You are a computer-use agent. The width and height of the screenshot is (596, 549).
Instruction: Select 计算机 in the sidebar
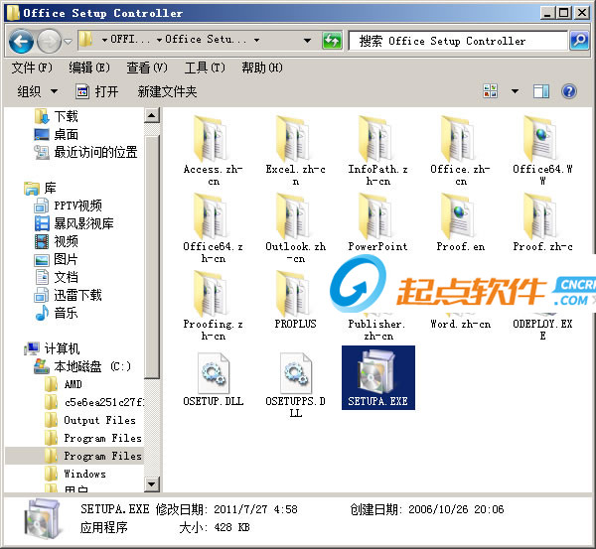(x=52, y=348)
